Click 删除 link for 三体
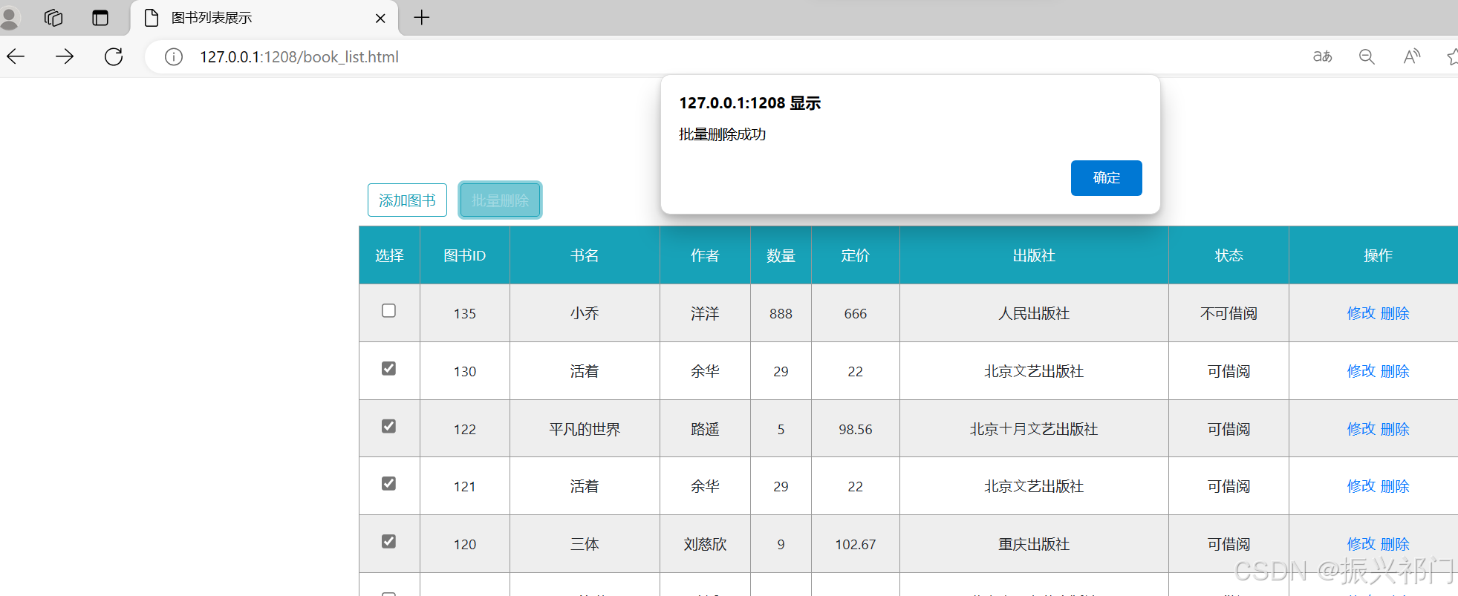The width and height of the screenshot is (1458, 596). coord(1395,544)
